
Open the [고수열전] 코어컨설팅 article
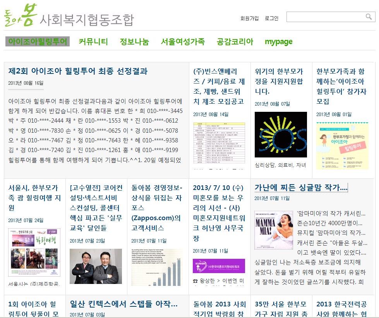96,208
